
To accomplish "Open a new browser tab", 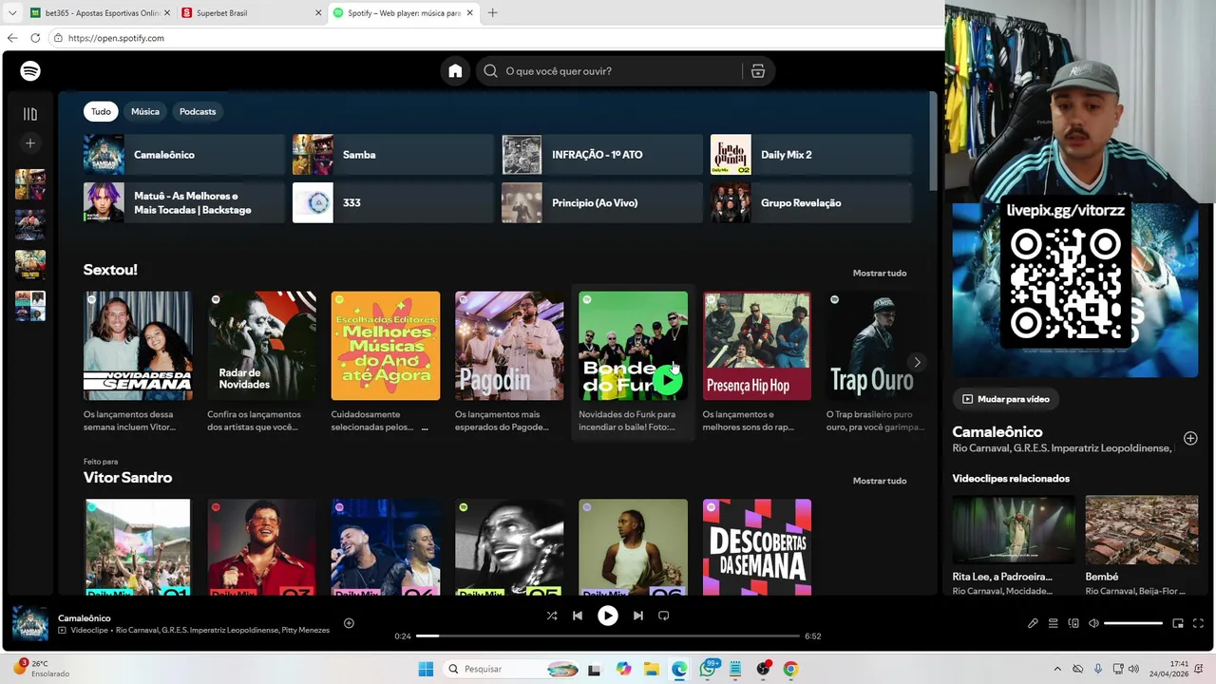I will (492, 13).
